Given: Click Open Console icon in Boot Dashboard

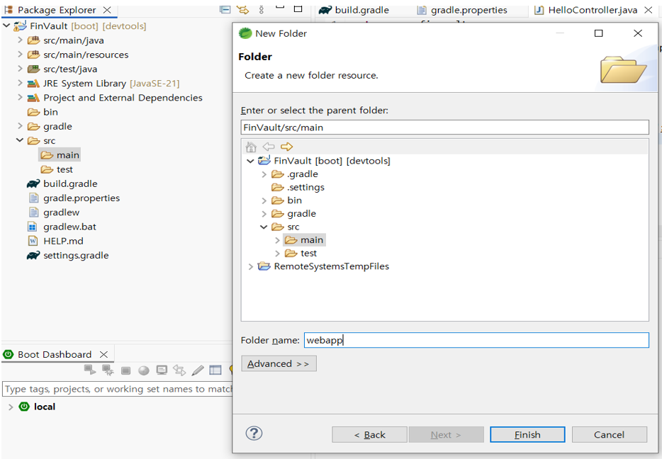Looking at the screenshot, I should pos(162,370).
